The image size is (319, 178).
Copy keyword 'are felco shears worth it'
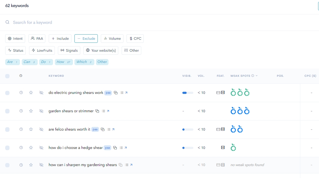pyautogui.click(x=103, y=129)
